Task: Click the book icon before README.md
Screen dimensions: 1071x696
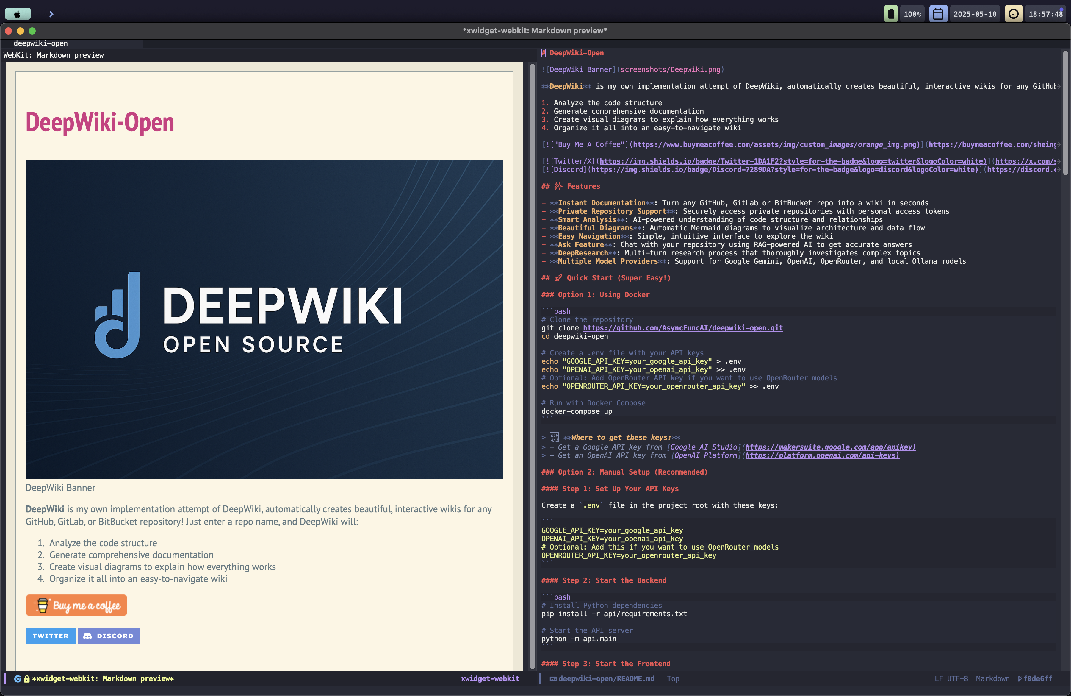Action: (553, 678)
